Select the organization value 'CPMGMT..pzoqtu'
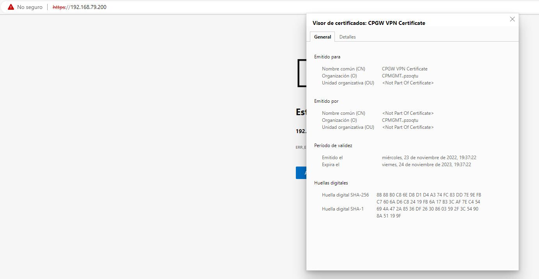Image resolution: width=539 pixels, height=279 pixels. [400, 75]
